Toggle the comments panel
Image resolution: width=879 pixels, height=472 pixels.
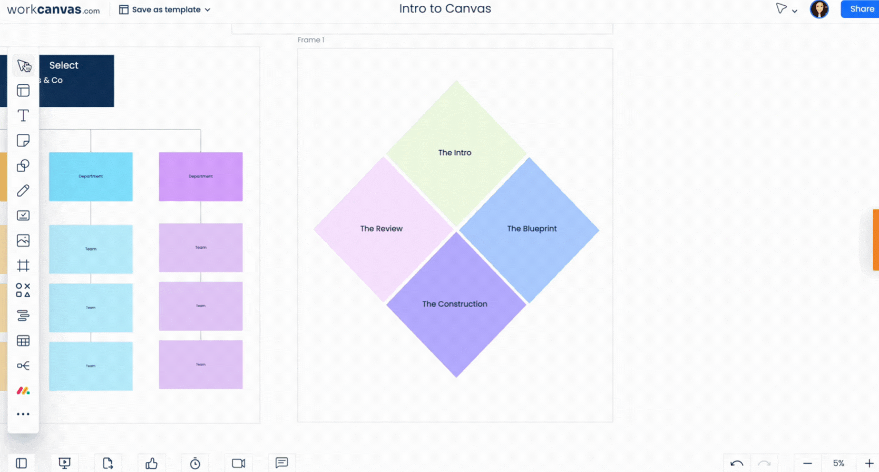[282, 463]
